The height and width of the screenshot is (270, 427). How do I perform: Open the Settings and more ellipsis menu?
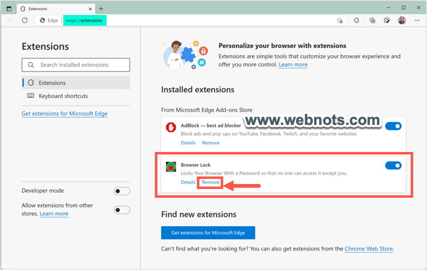pos(416,20)
